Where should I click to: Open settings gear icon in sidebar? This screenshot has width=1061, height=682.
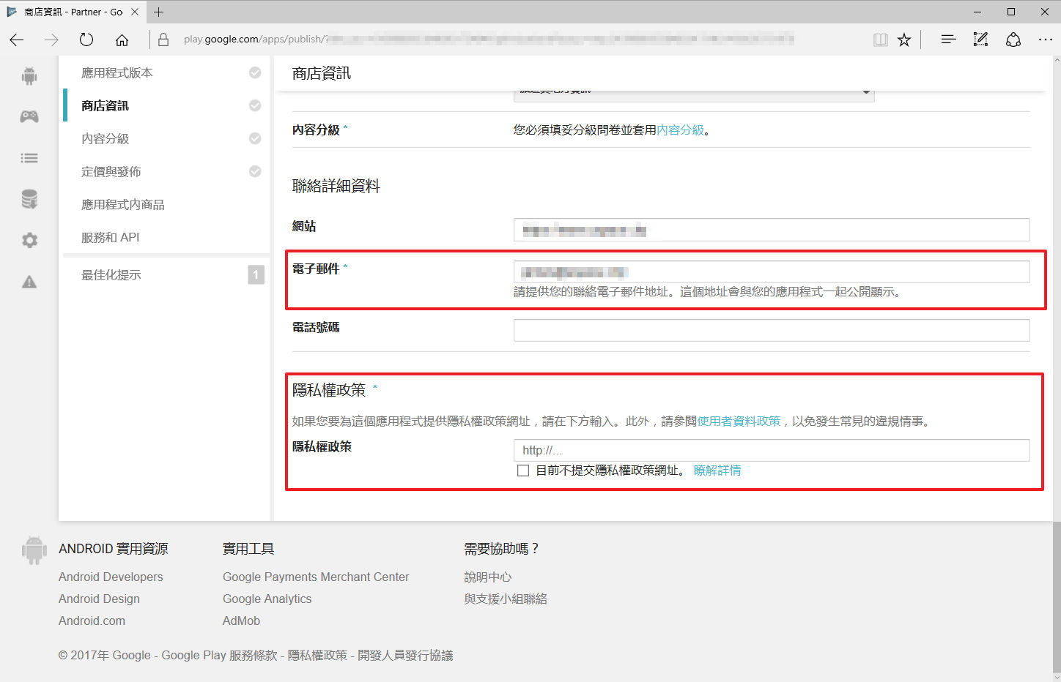(29, 240)
